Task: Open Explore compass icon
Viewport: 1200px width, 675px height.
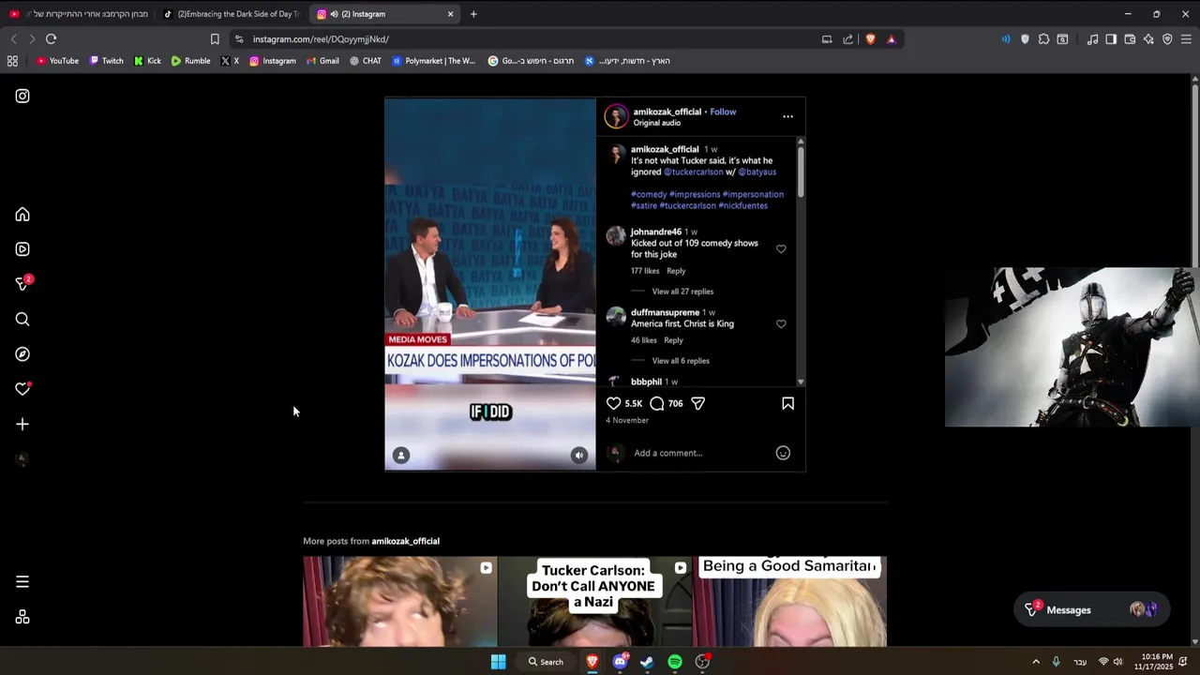Action: click(22, 354)
